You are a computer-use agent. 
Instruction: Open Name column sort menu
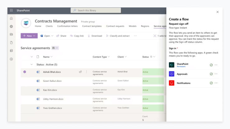point(48,57)
